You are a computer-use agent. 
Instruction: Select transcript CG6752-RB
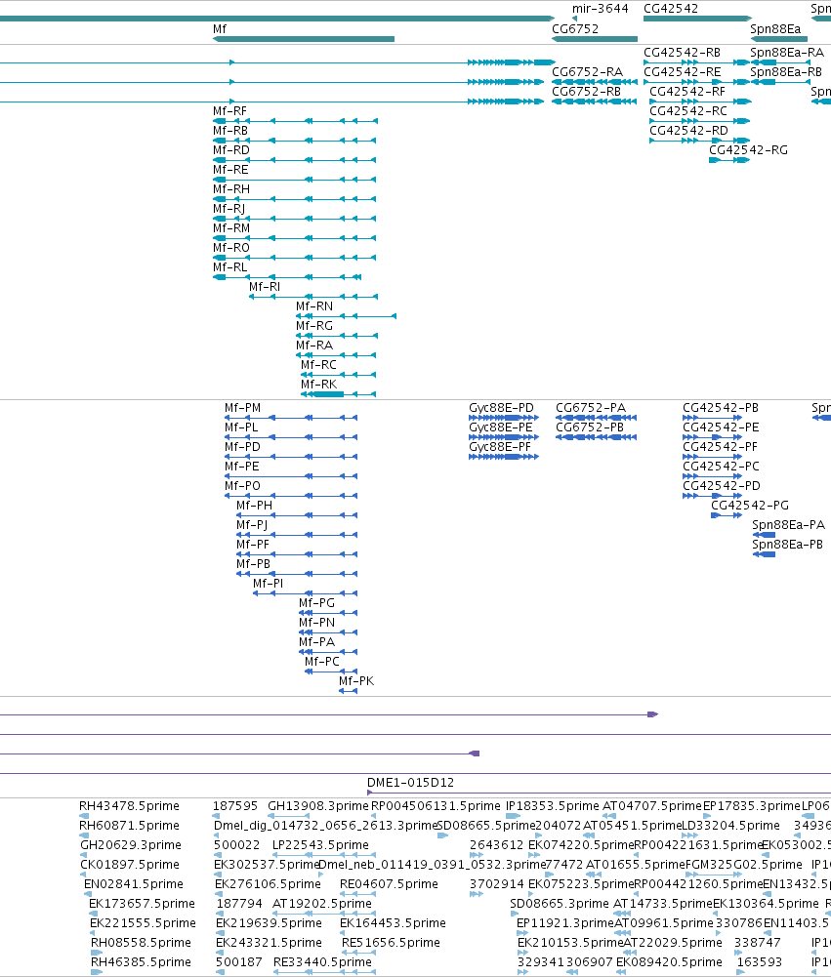[586, 92]
